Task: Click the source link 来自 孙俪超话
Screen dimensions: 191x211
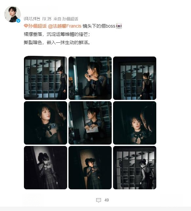Action: pyautogui.click(x=66, y=19)
